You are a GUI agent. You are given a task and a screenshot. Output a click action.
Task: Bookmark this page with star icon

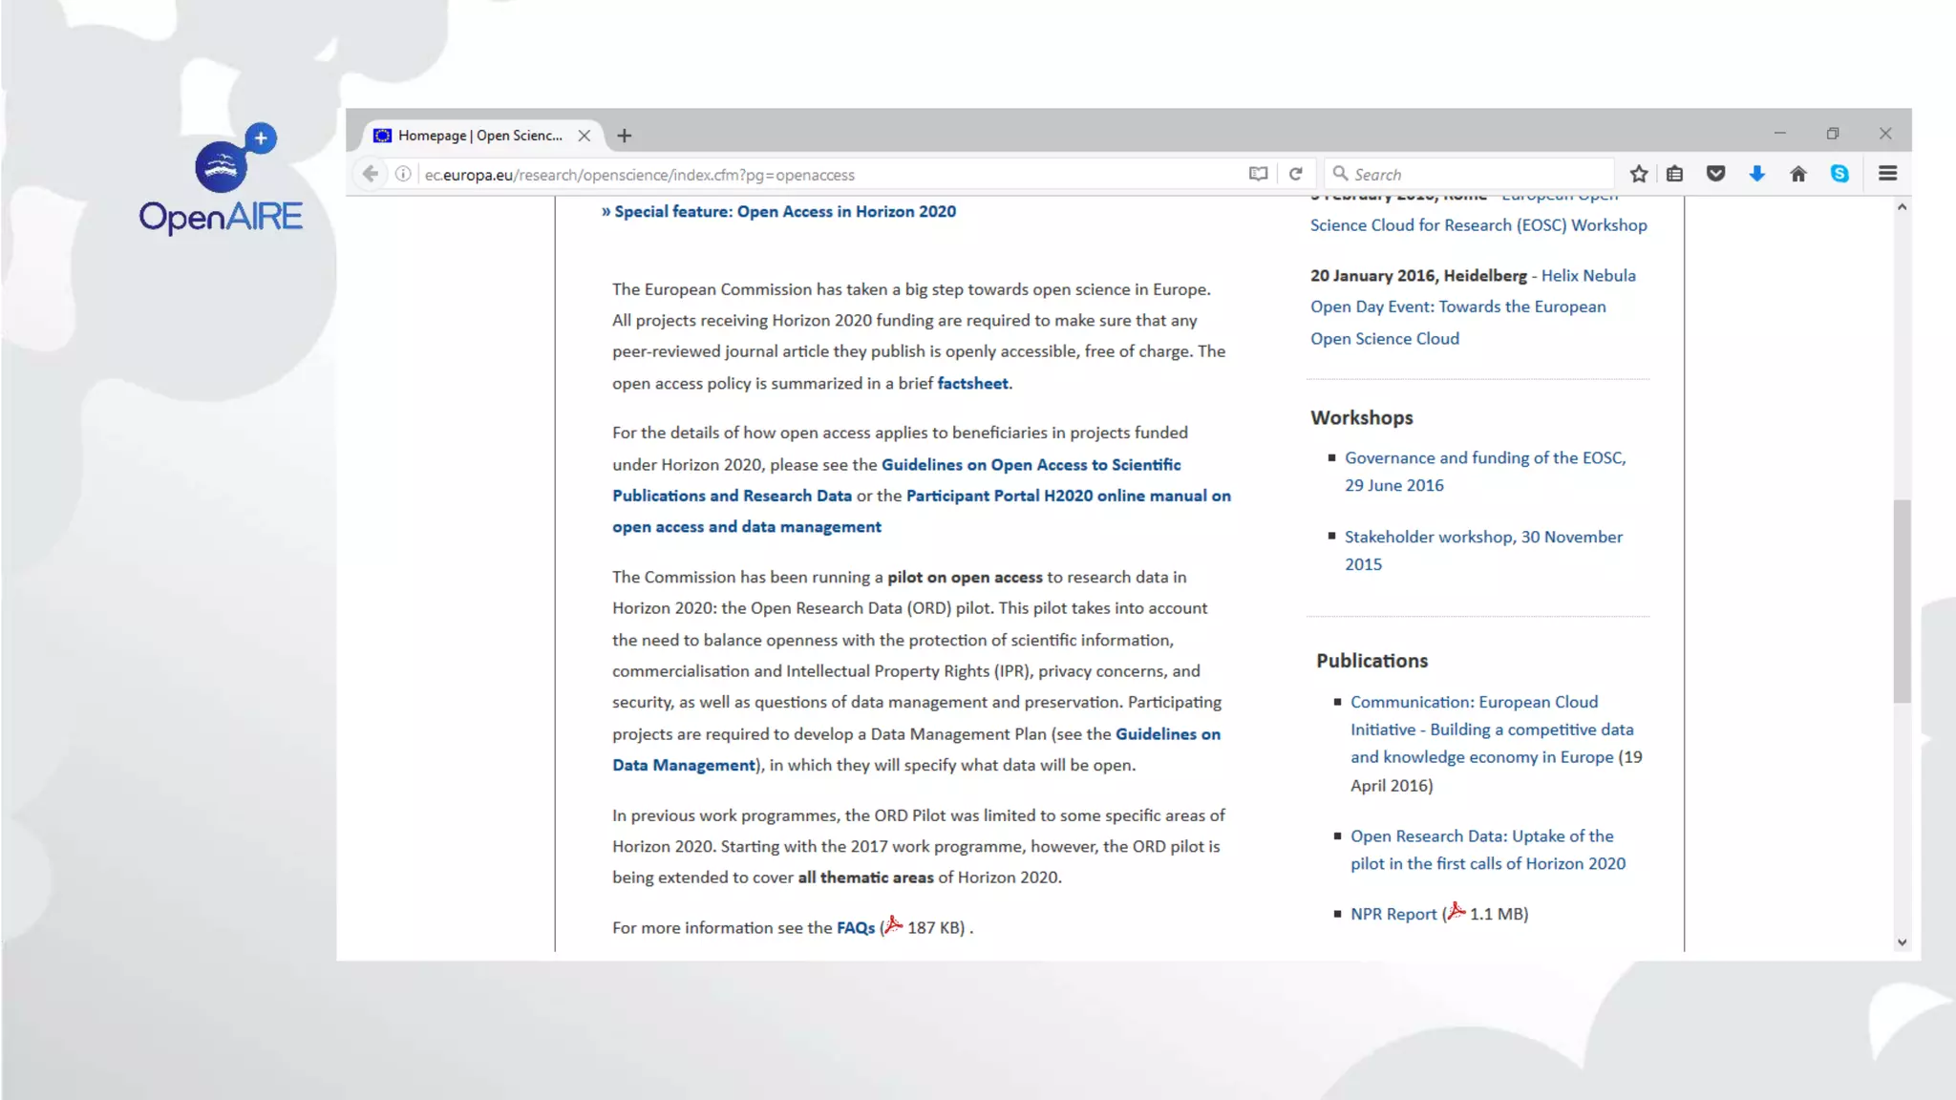1639,174
